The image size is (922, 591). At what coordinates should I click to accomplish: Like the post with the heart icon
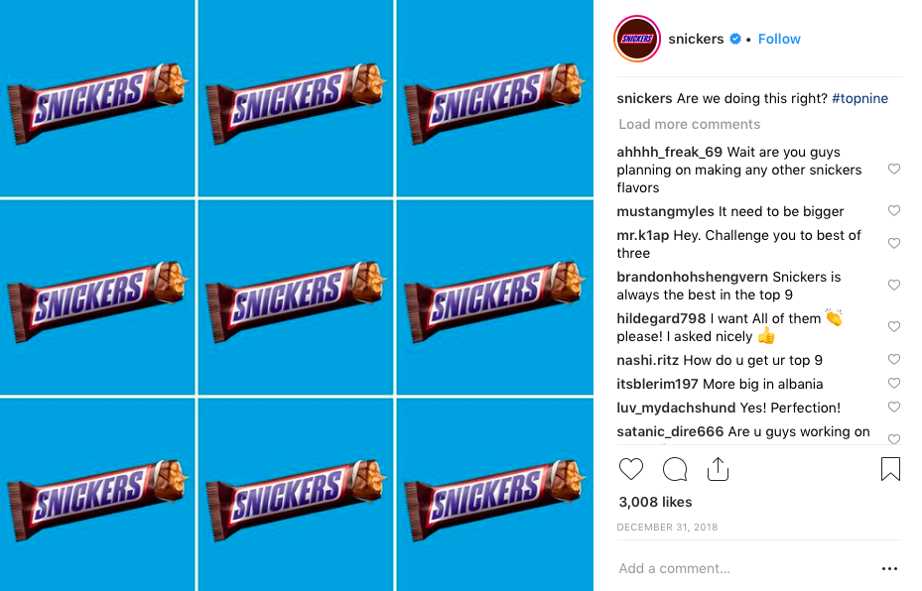(631, 469)
